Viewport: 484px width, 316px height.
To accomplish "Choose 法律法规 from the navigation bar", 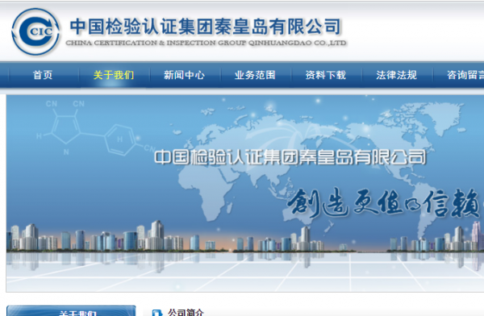I will 396,75.
